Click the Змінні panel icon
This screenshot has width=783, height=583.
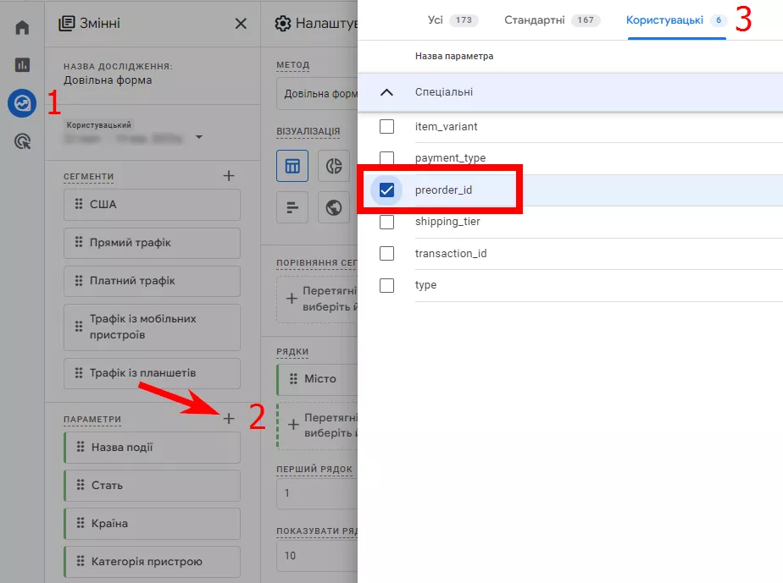[66, 24]
